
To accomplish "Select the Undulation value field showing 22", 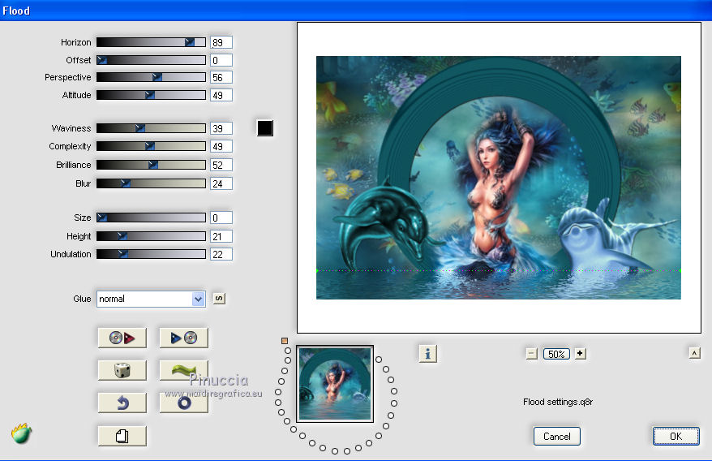I will [x=221, y=254].
